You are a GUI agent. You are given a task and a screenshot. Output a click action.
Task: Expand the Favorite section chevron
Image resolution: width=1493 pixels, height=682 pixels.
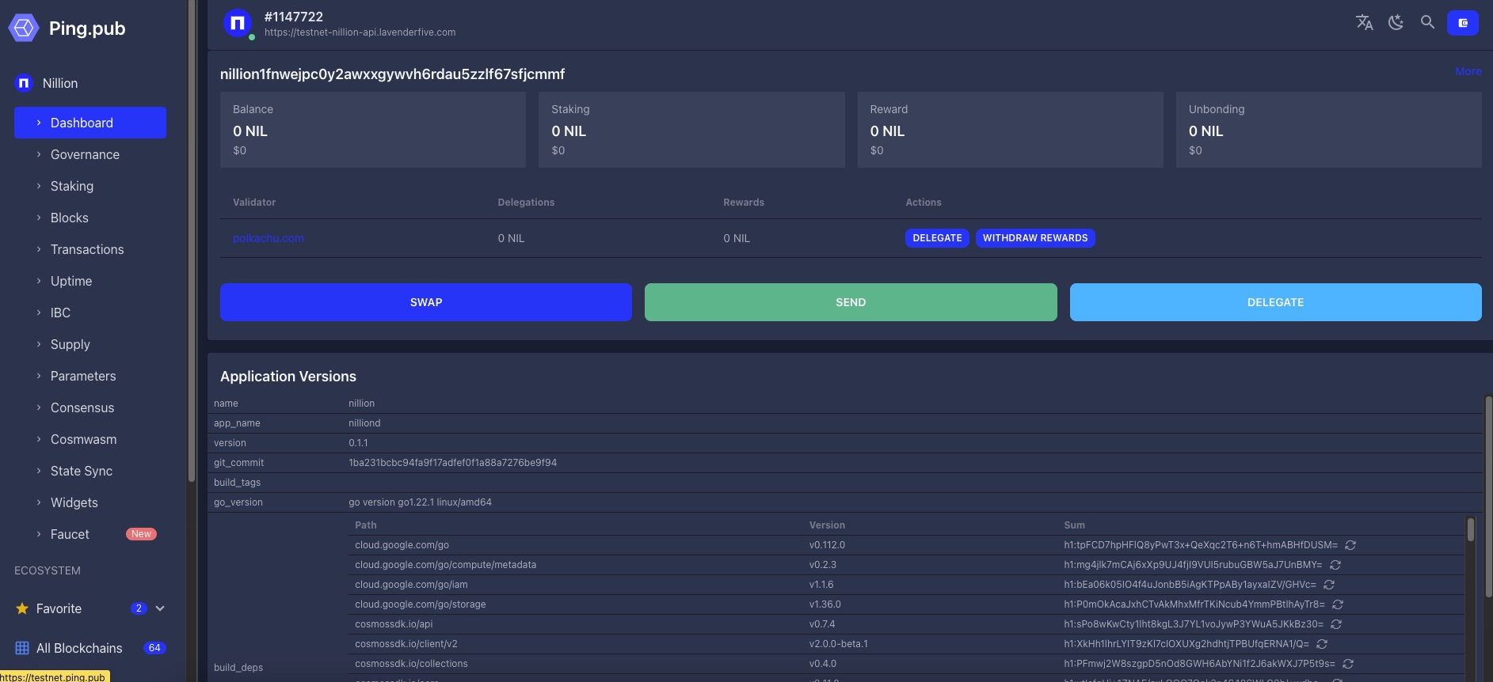(x=160, y=608)
